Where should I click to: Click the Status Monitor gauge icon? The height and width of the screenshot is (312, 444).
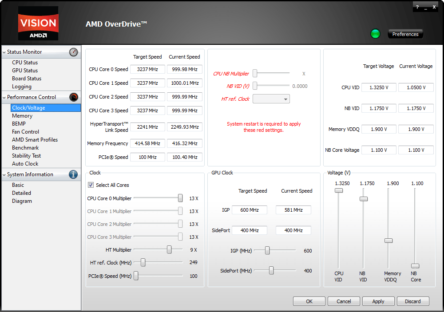pyautogui.click(x=73, y=52)
